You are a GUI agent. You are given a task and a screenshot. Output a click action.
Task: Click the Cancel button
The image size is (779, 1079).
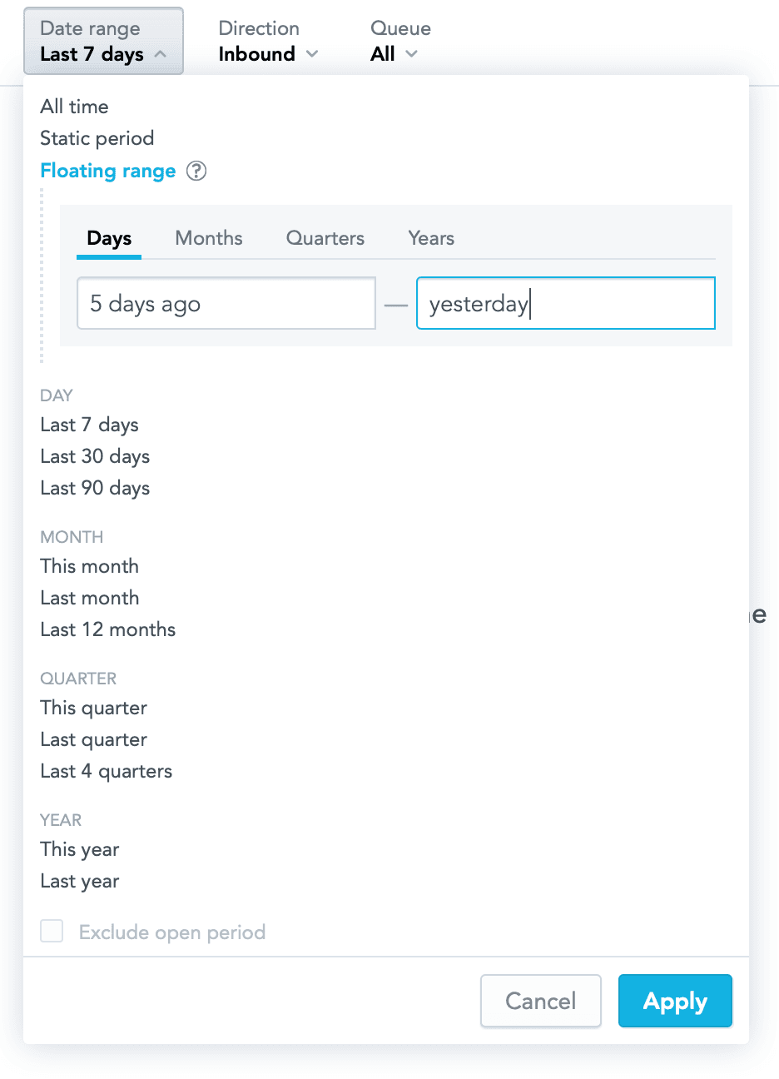click(x=540, y=1001)
